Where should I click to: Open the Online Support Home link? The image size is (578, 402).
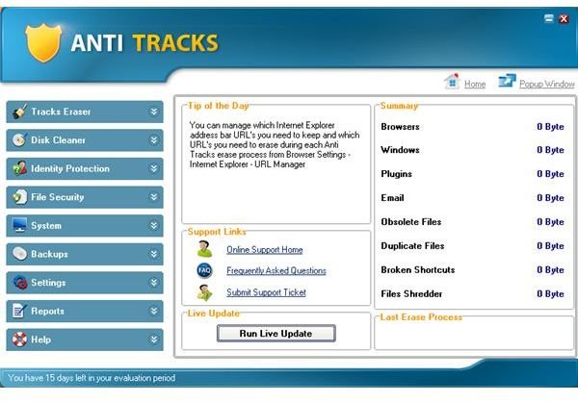[x=265, y=250]
